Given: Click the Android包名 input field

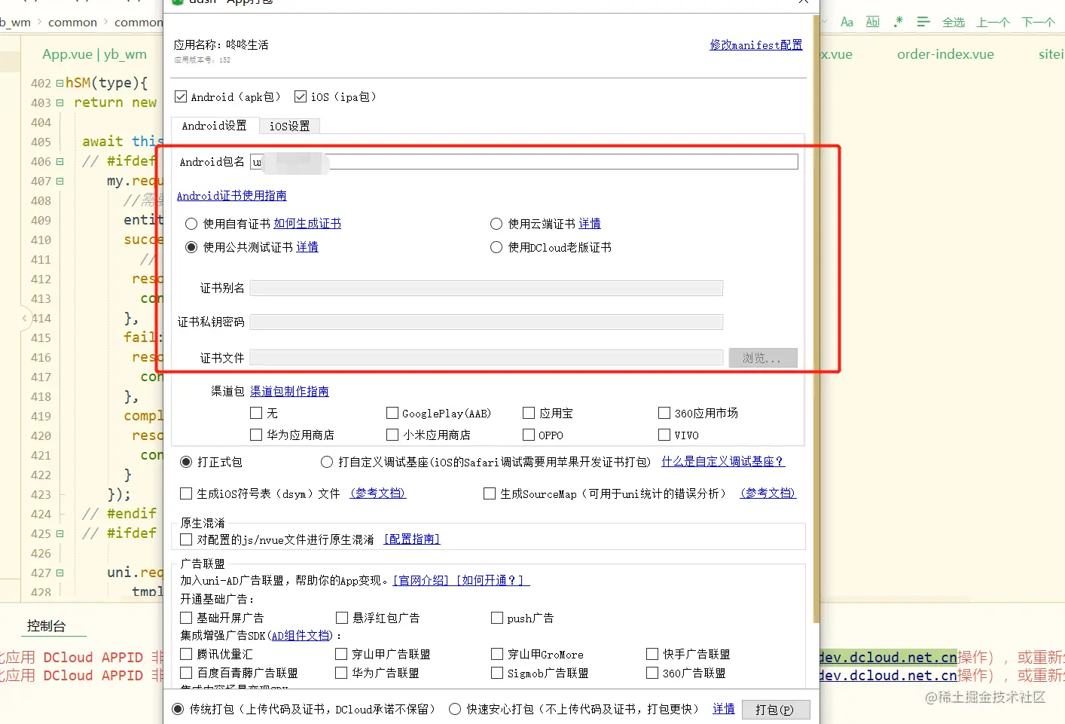Looking at the screenshot, I should [x=524, y=161].
